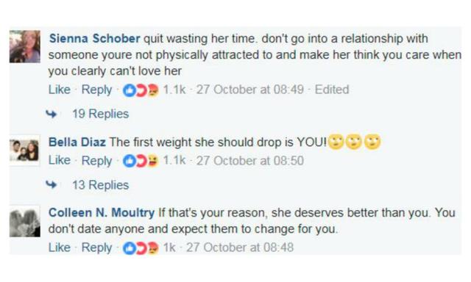
Task: Open reaction icons on Bella Diaz's comment
Action: (x=141, y=161)
